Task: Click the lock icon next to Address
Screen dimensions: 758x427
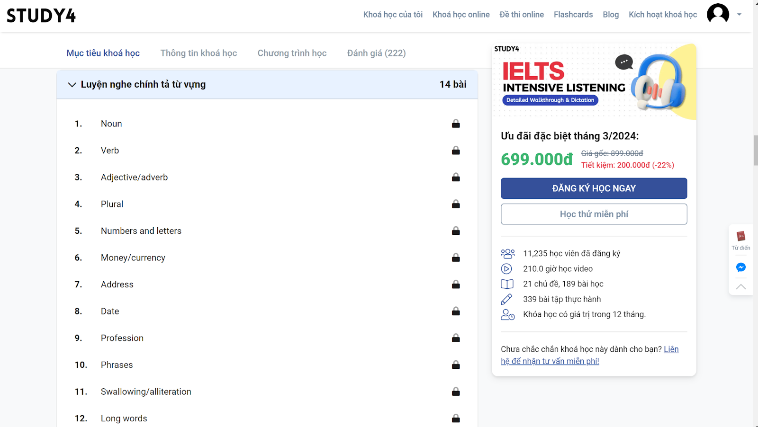Action: click(x=456, y=285)
